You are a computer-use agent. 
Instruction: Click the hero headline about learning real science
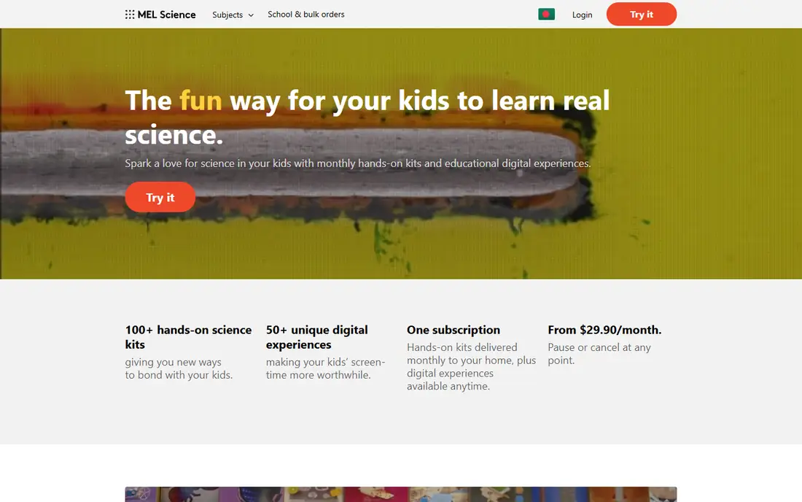[367, 117]
